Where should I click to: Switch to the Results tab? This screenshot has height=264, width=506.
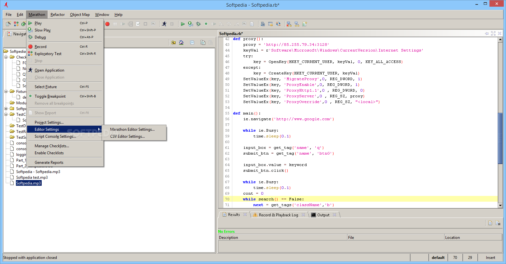pos(234,214)
